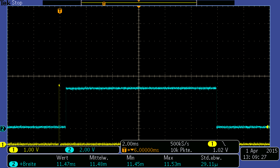Click the Stop acquisition status
The width and height of the screenshot is (280, 168).
(17, 3)
